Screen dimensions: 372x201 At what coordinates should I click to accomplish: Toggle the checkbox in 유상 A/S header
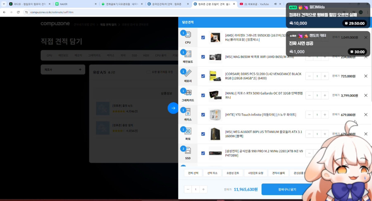click(148, 72)
